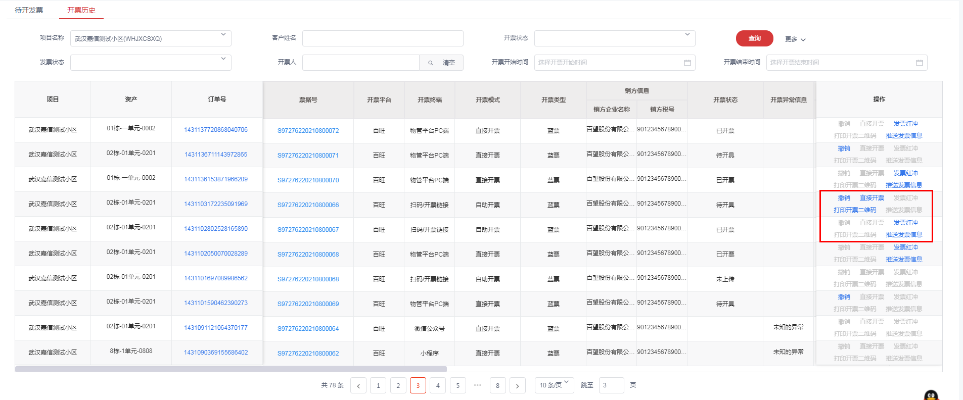Viewport: 963px width, 400px height.
Task: Click the table's horizontal scrollbar
Action: pos(231,369)
